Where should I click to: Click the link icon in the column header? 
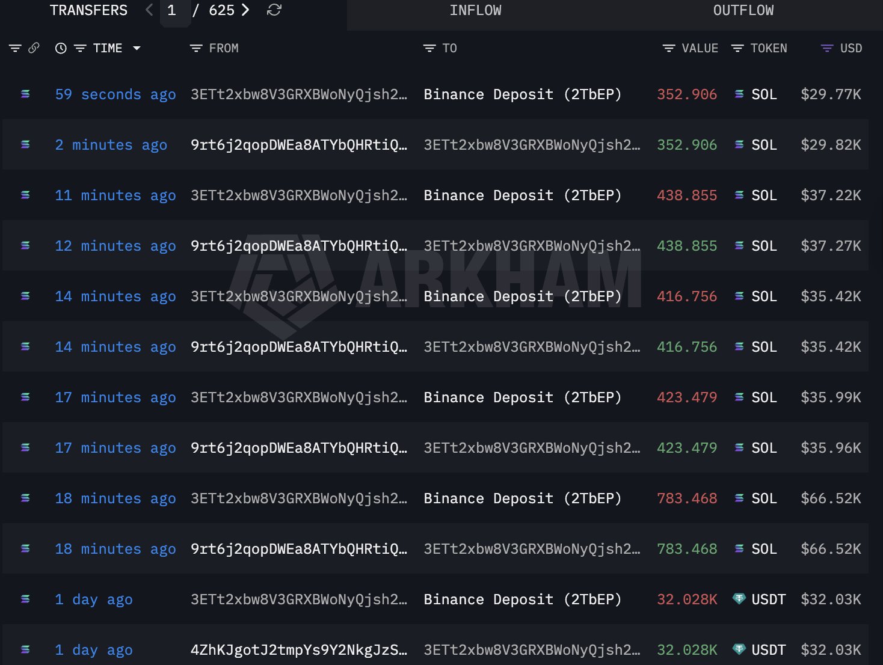pos(34,48)
